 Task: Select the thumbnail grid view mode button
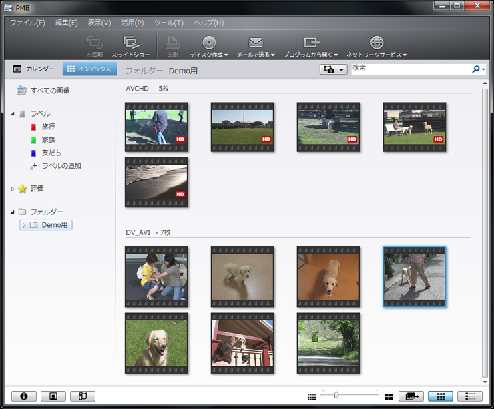440,396
